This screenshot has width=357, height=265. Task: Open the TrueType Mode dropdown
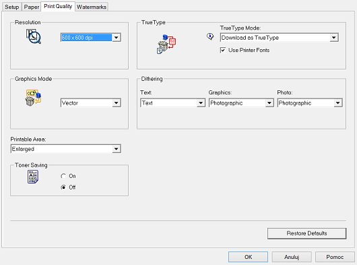[280, 38]
